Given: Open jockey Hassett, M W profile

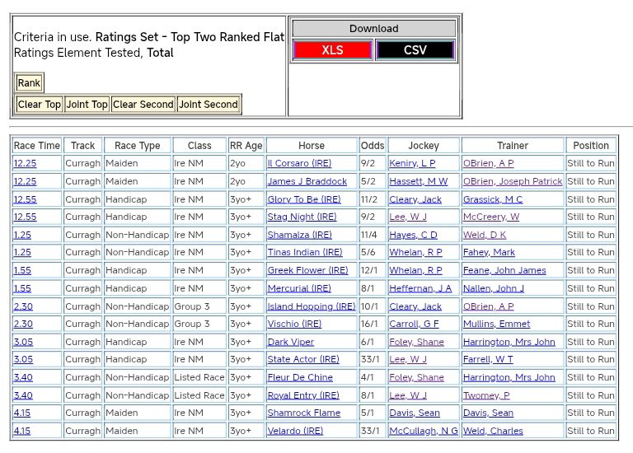Looking at the screenshot, I should point(418,181).
